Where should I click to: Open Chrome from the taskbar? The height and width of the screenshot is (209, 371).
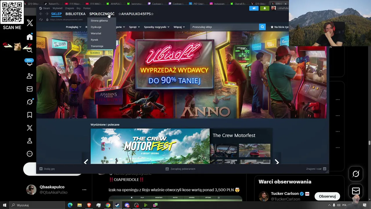108,205
